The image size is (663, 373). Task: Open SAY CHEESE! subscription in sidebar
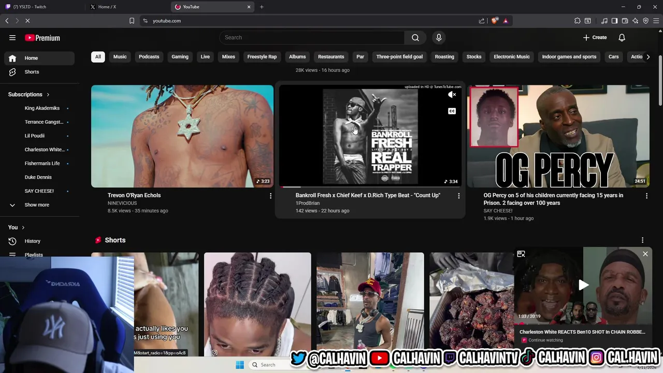click(x=39, y=191)
